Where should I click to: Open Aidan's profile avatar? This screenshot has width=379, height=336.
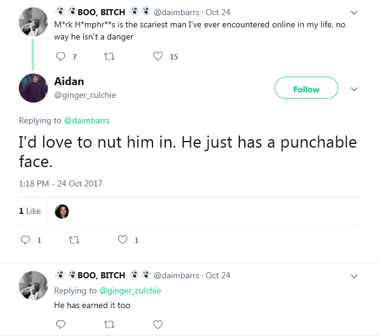click(34, 88)
